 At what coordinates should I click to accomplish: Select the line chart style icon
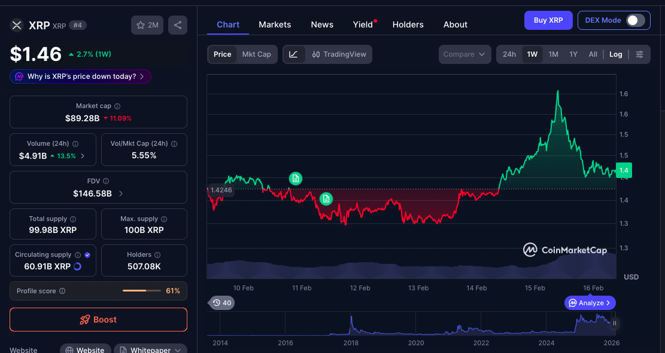click(293, 54)
